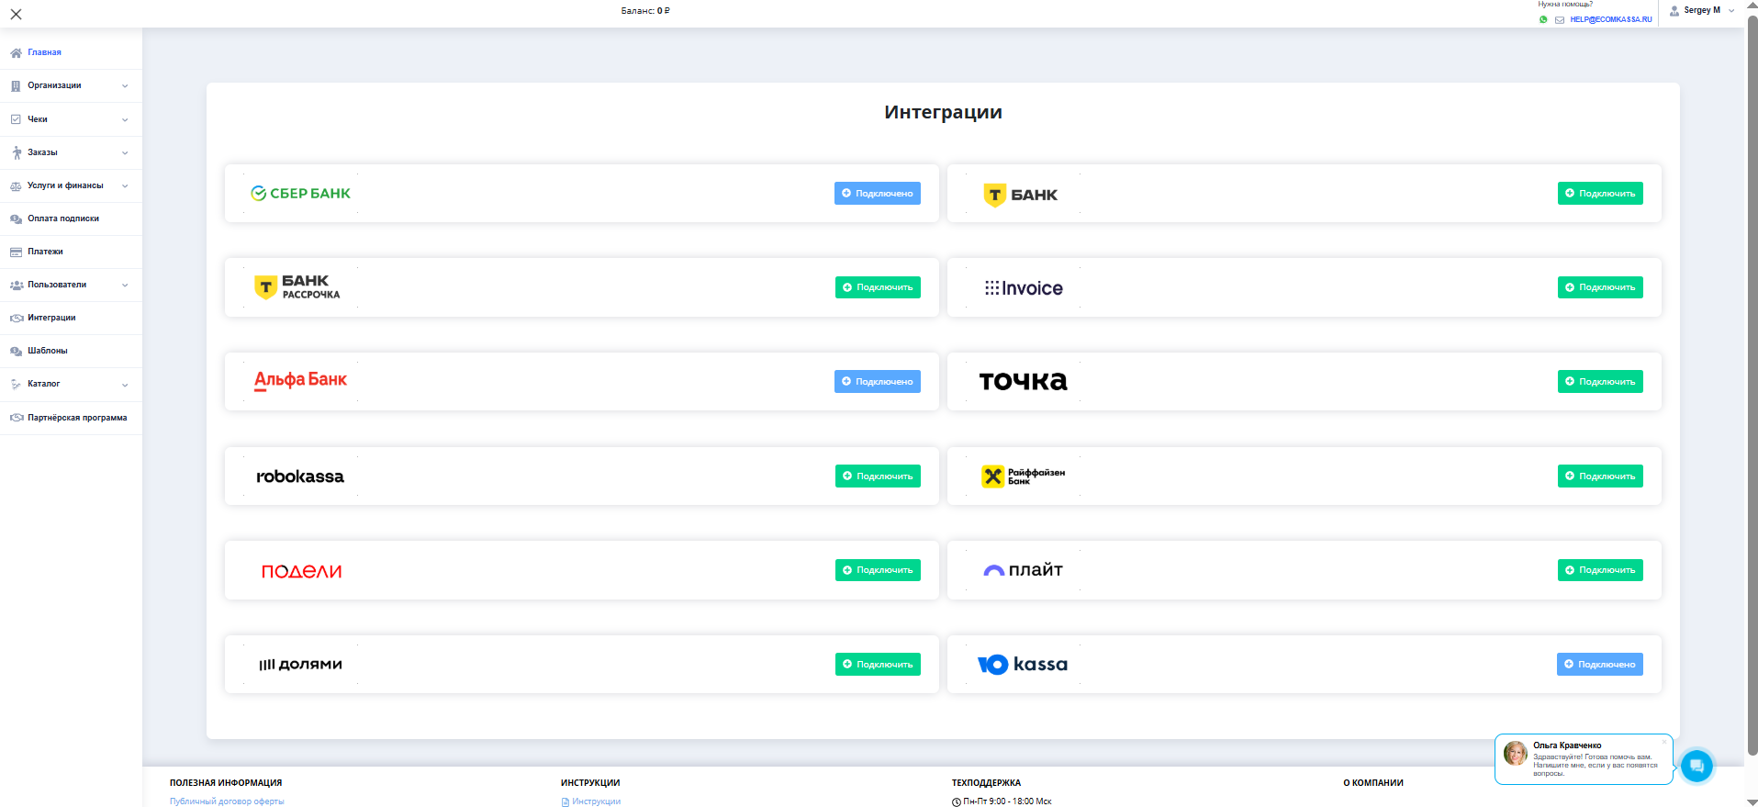Connect the Точка integration

pos(1599,382)
